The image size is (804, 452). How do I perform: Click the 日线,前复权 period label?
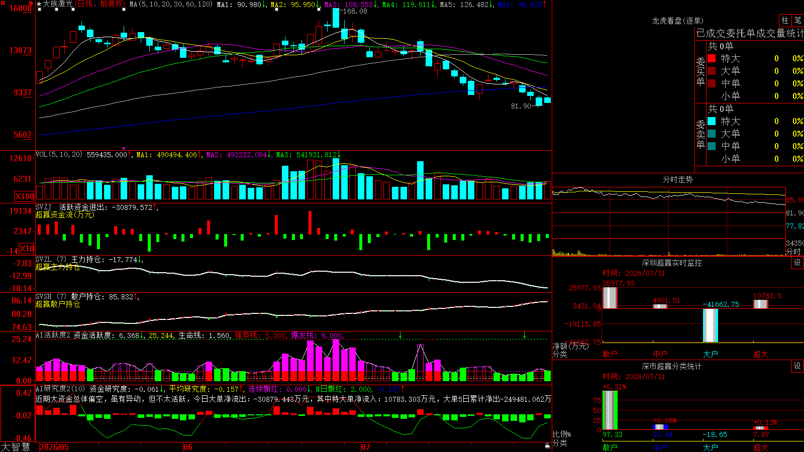(99, 4)
